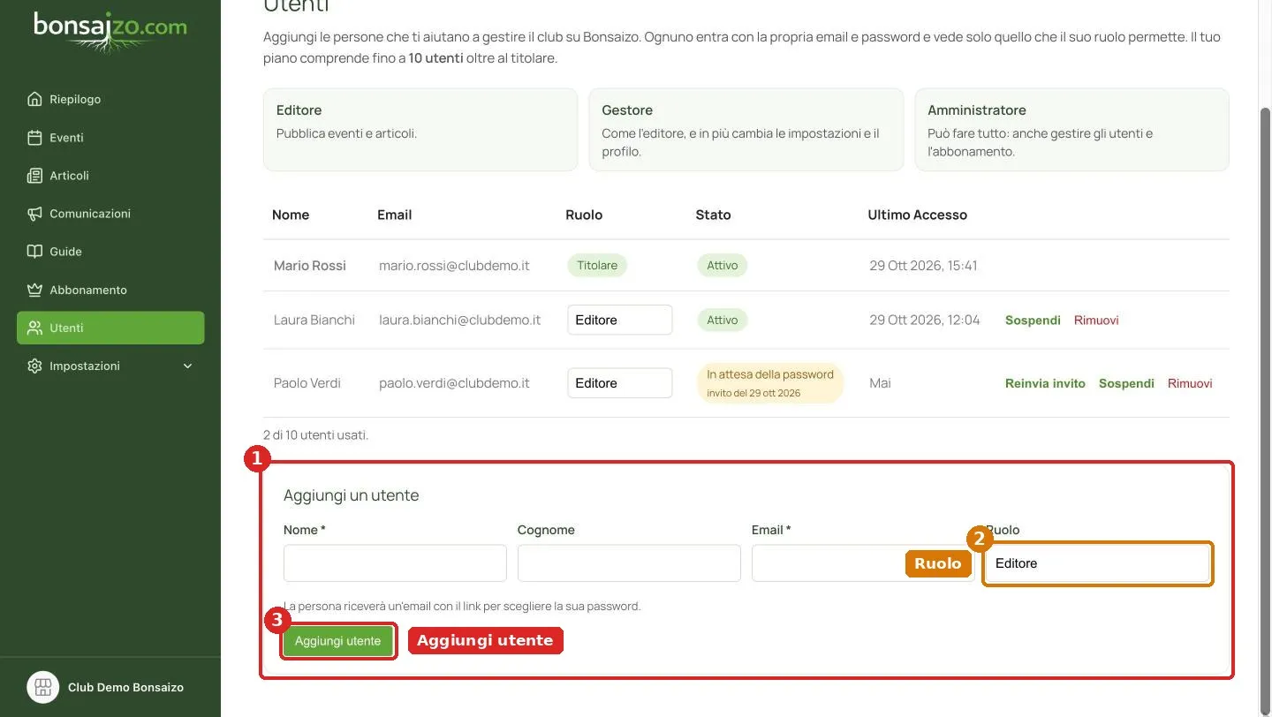Click Reinvia invito for Paolo Verdi

[x=1045, y=383]
